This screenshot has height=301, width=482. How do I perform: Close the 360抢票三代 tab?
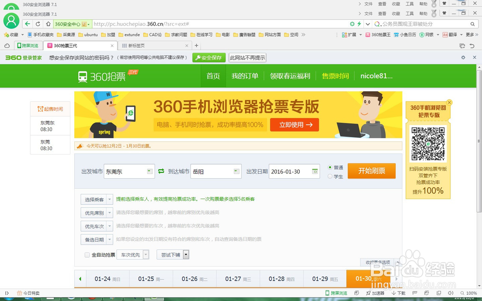click(112, 45)
